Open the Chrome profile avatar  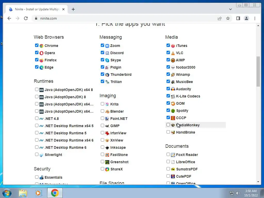point(246,18)
